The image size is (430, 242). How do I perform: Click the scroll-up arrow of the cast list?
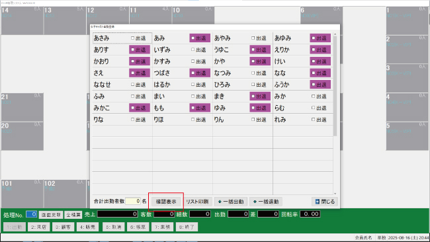(x=335, y=34)
